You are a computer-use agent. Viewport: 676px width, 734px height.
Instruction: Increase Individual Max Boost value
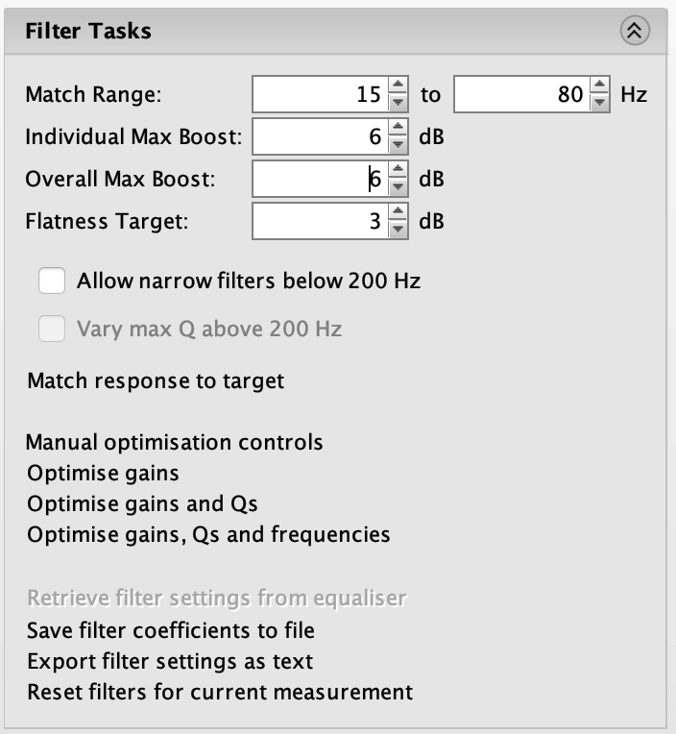coord(398,128)
